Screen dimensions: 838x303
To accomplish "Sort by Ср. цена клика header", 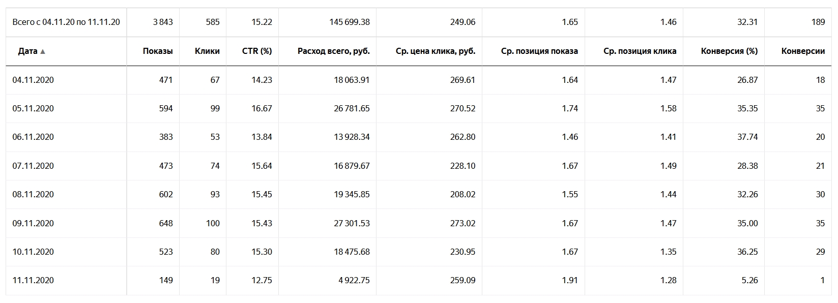I will pos(435,51).
